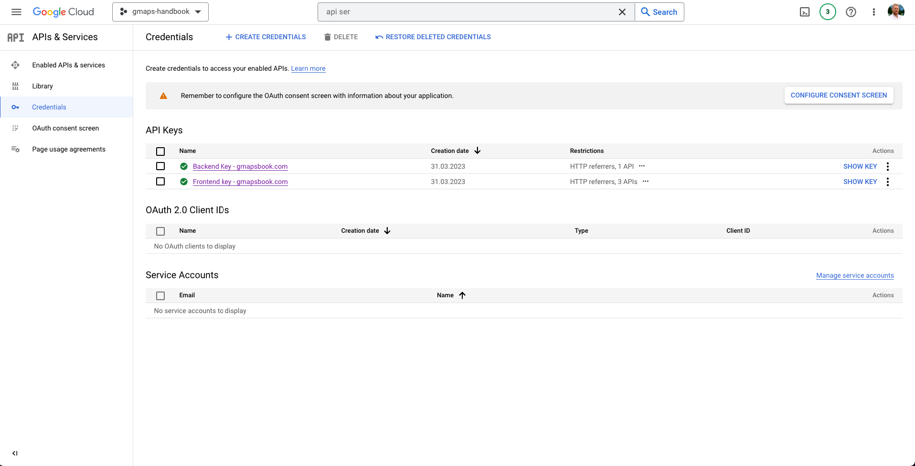This screenshot has height=466, width=915.
Task: Click the Credentials key icon
Action: [x=15, y=107]
